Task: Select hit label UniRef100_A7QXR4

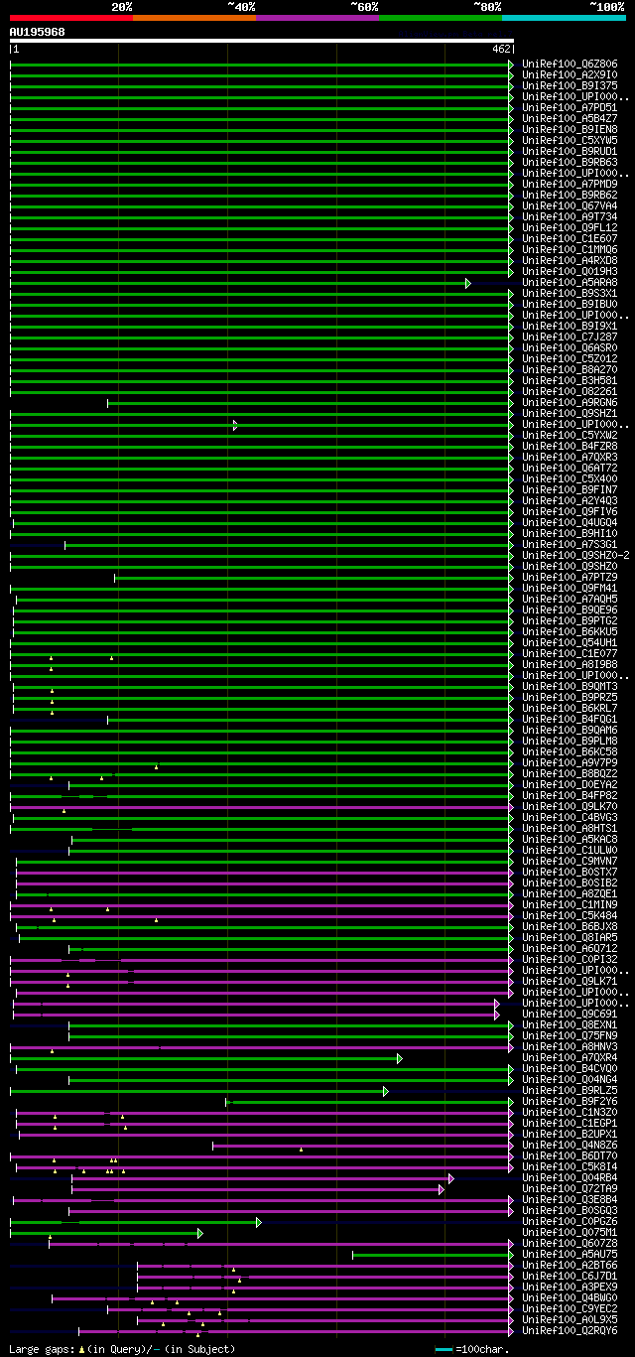Action: 570,1057
